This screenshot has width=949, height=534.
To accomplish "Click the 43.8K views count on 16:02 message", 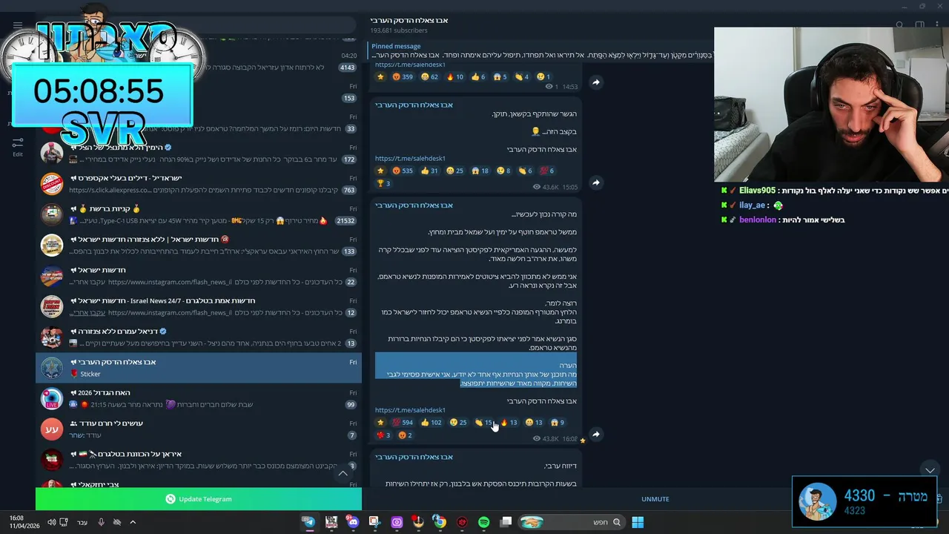I will point(546,439).
